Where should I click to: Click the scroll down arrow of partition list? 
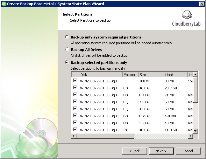195,131
